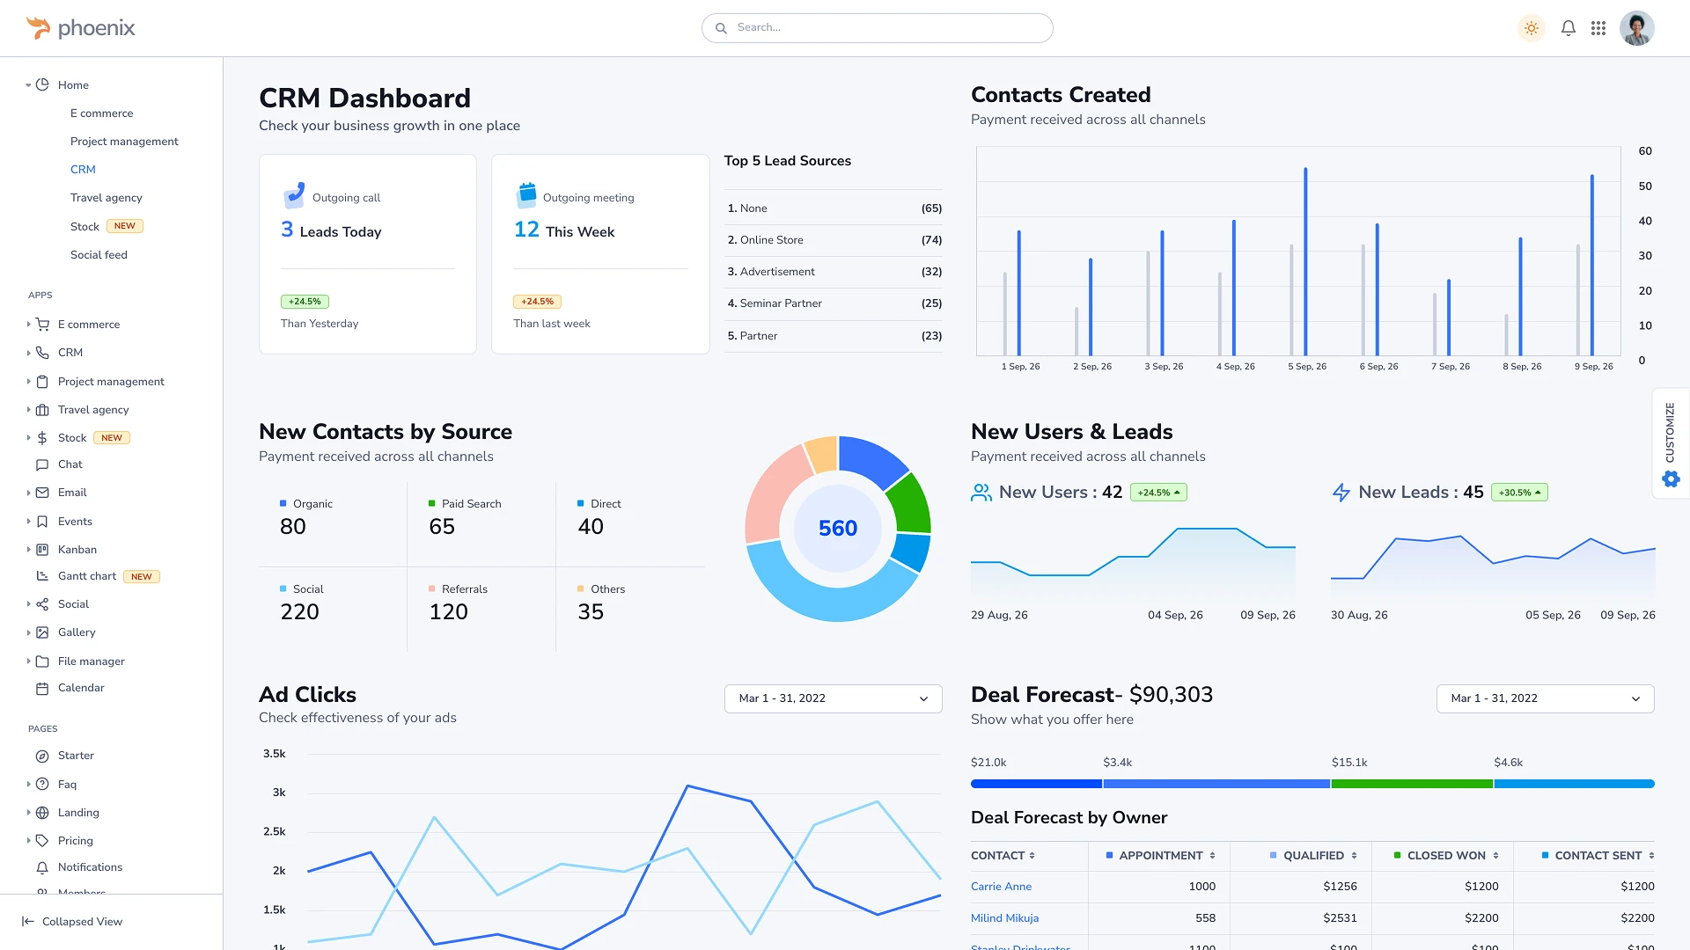Screen dimensions: 1690x950
Task: Toggle the light/dark theme sun icon
Action: pyautogui.click(x=1532, y=28)
